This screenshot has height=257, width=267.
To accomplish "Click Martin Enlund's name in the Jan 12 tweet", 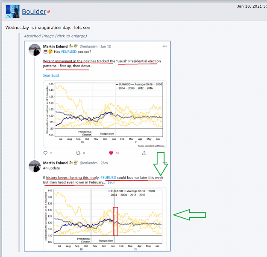I will point(55,46).
